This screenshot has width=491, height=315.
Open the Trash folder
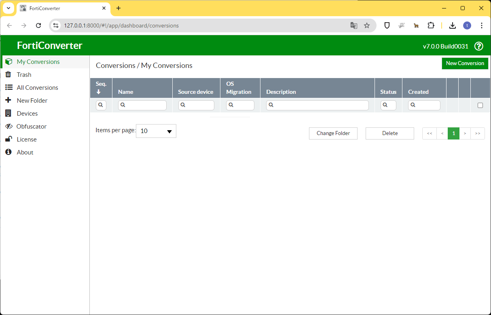pos(24,75)
